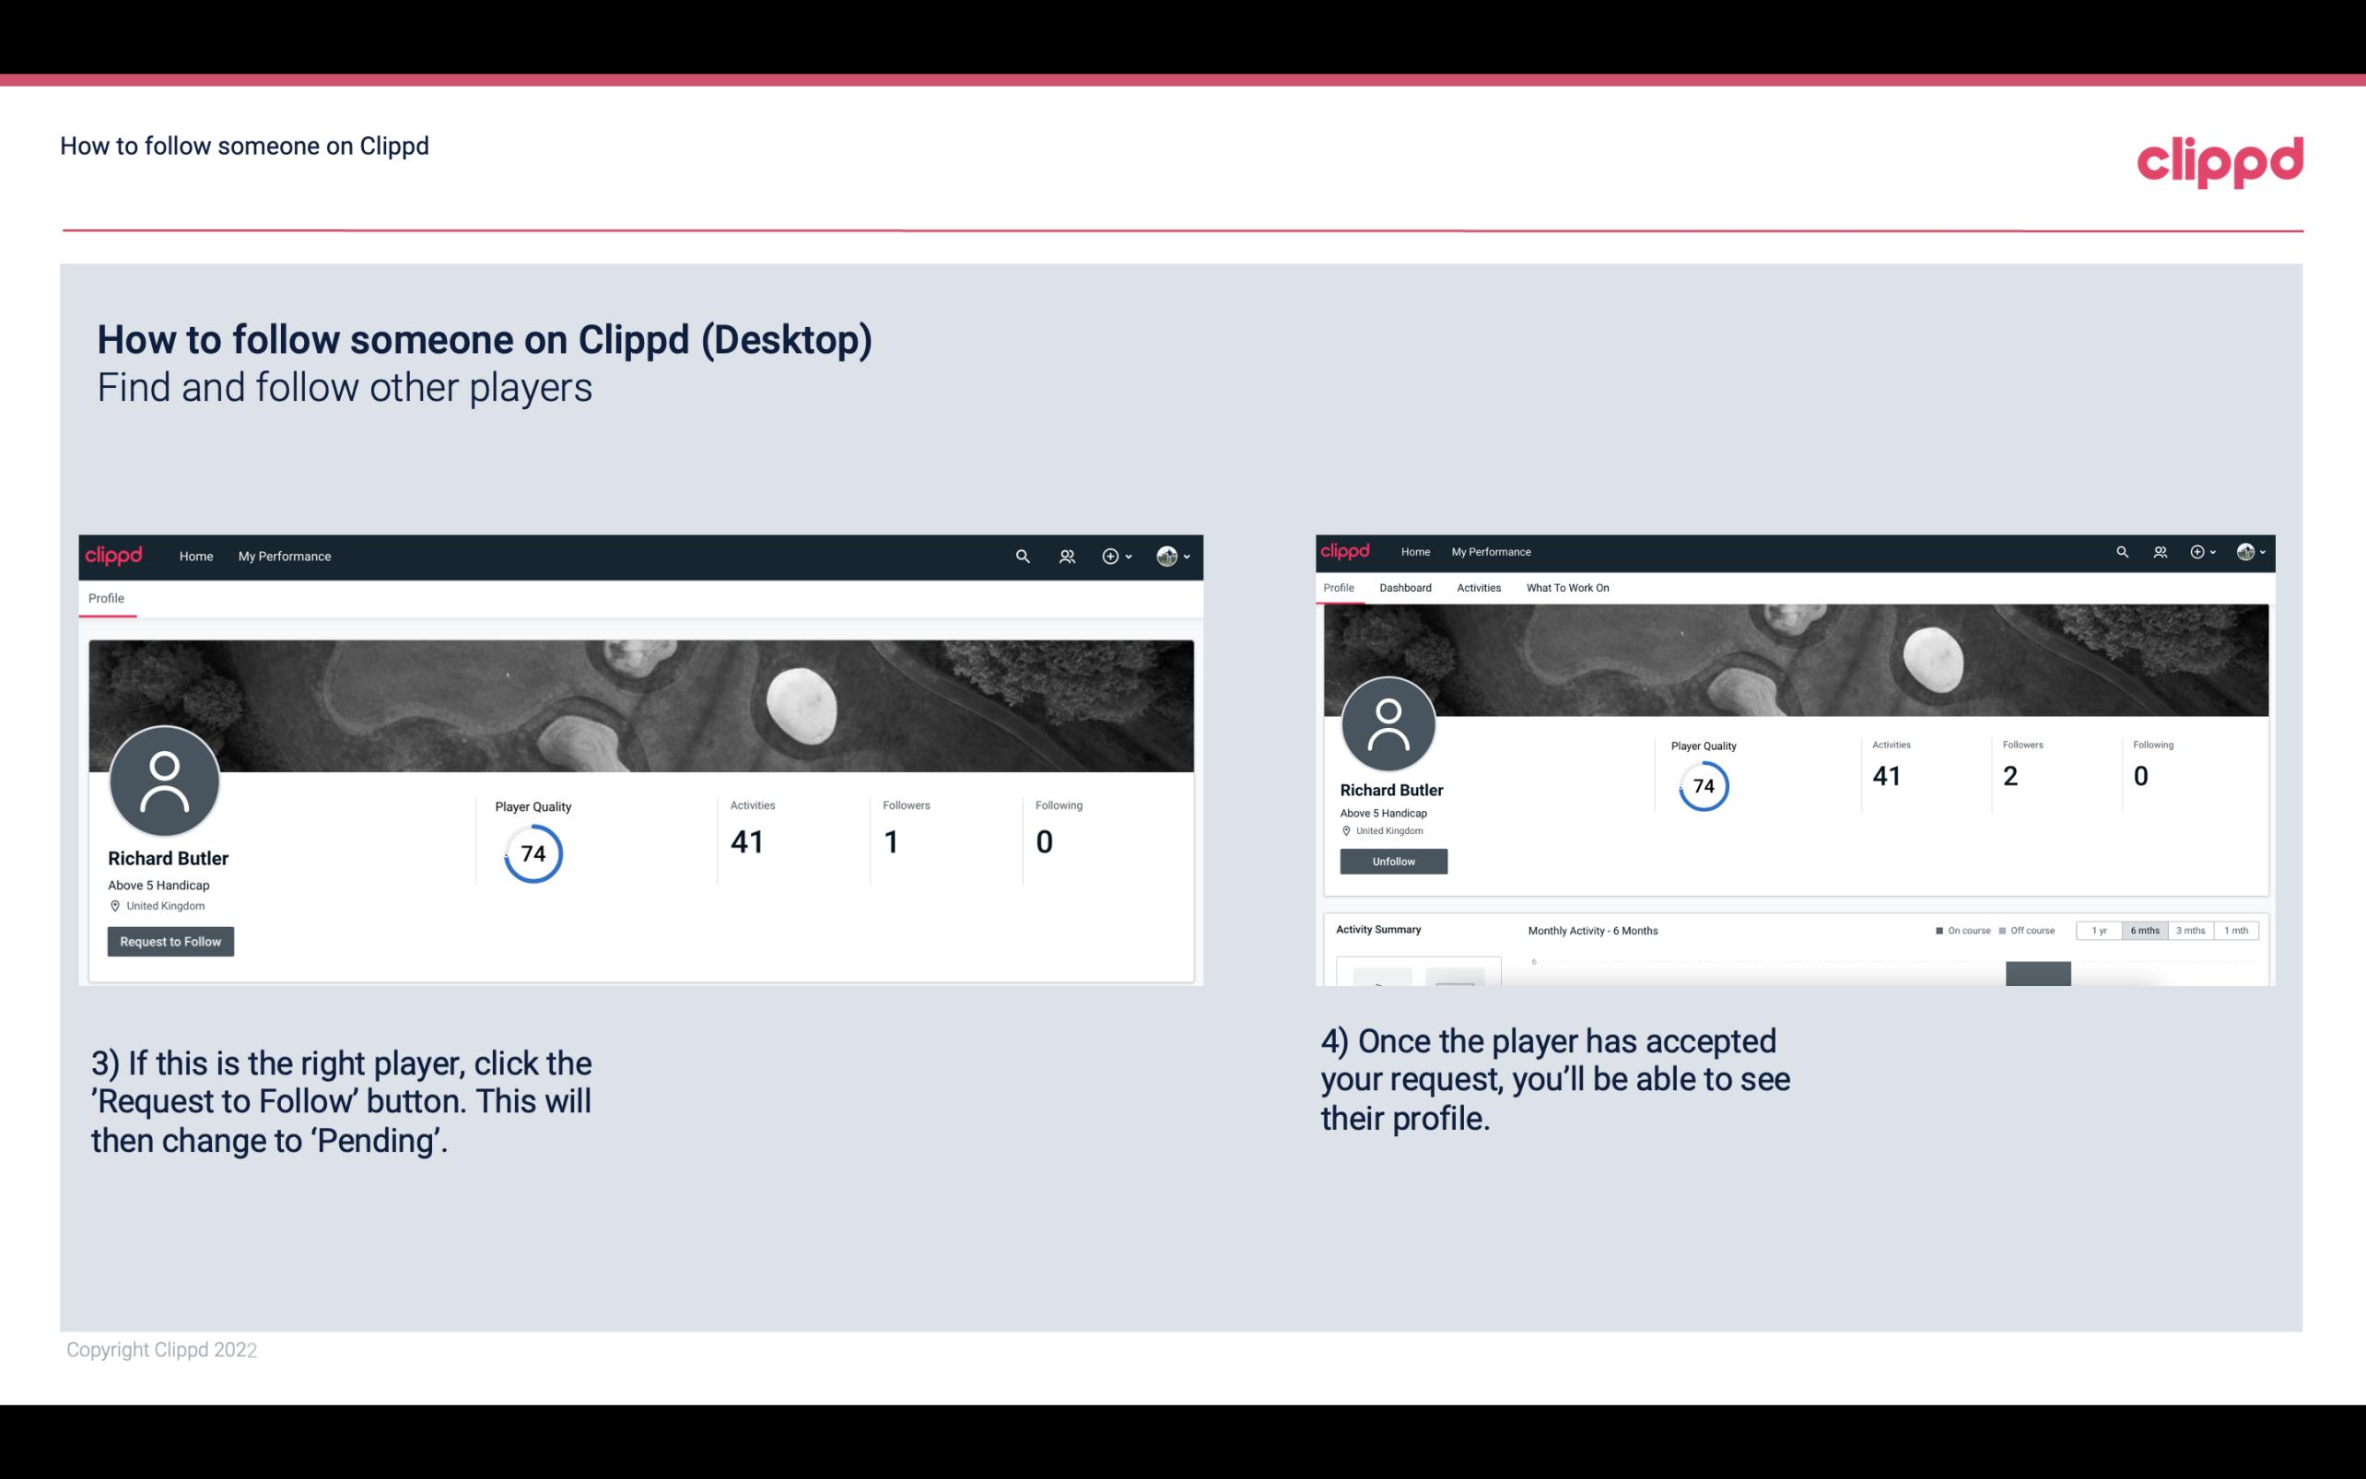The width and height of the screenshot is (2366, 1479).
Task: Select the 'Activities' tab on right screen
Action: click(x=1475, y=586)
